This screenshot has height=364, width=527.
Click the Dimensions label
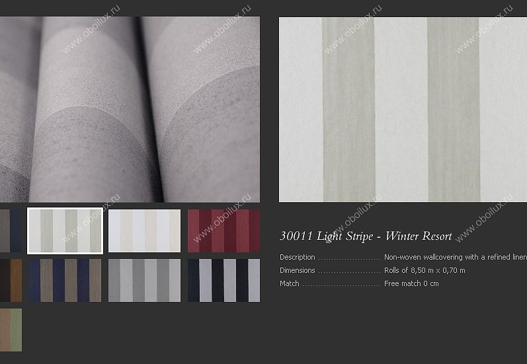tap(298, 270)
